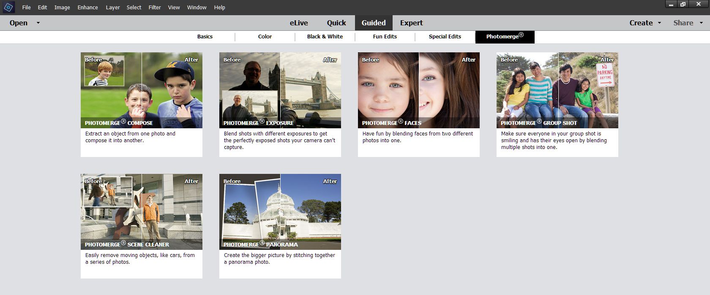Click the Photoshop Elements app logo icon
710x295 pixels.
pyautogui.click(x=8, y=7)
